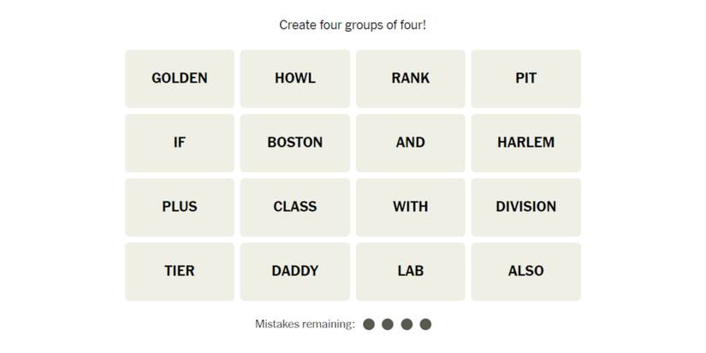Pick the LAB word tile
This screenshot has width=706, height=353.
(411, 271)
